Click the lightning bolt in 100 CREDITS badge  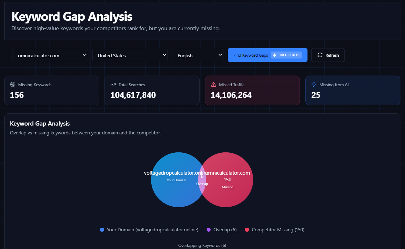pos(274,55)
